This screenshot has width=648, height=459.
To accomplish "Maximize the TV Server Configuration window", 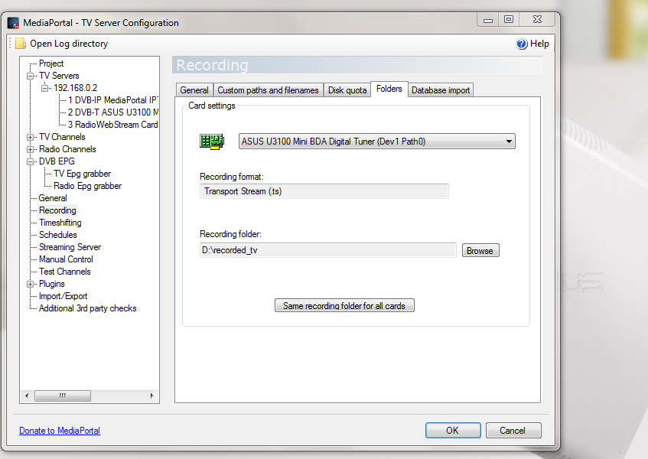I will pos(509,20).
